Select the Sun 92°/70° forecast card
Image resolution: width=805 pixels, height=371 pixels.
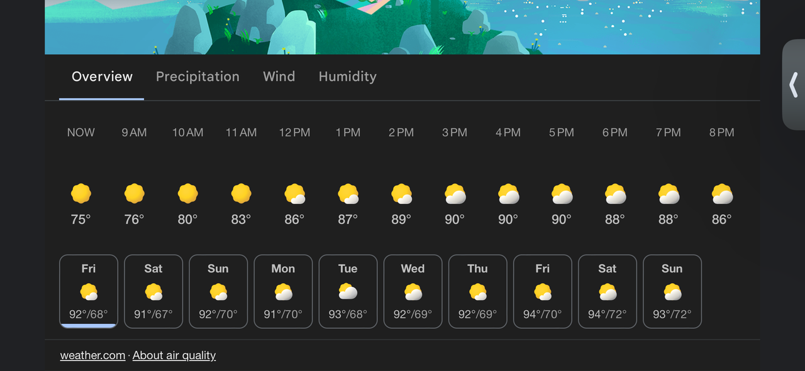coord(218,291)
